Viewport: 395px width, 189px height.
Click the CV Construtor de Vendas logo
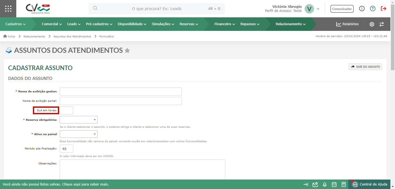coord(38,9)
